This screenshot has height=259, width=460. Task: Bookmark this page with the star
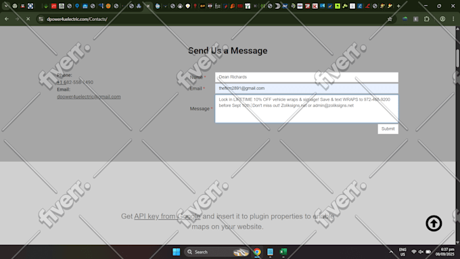[390, 19]
